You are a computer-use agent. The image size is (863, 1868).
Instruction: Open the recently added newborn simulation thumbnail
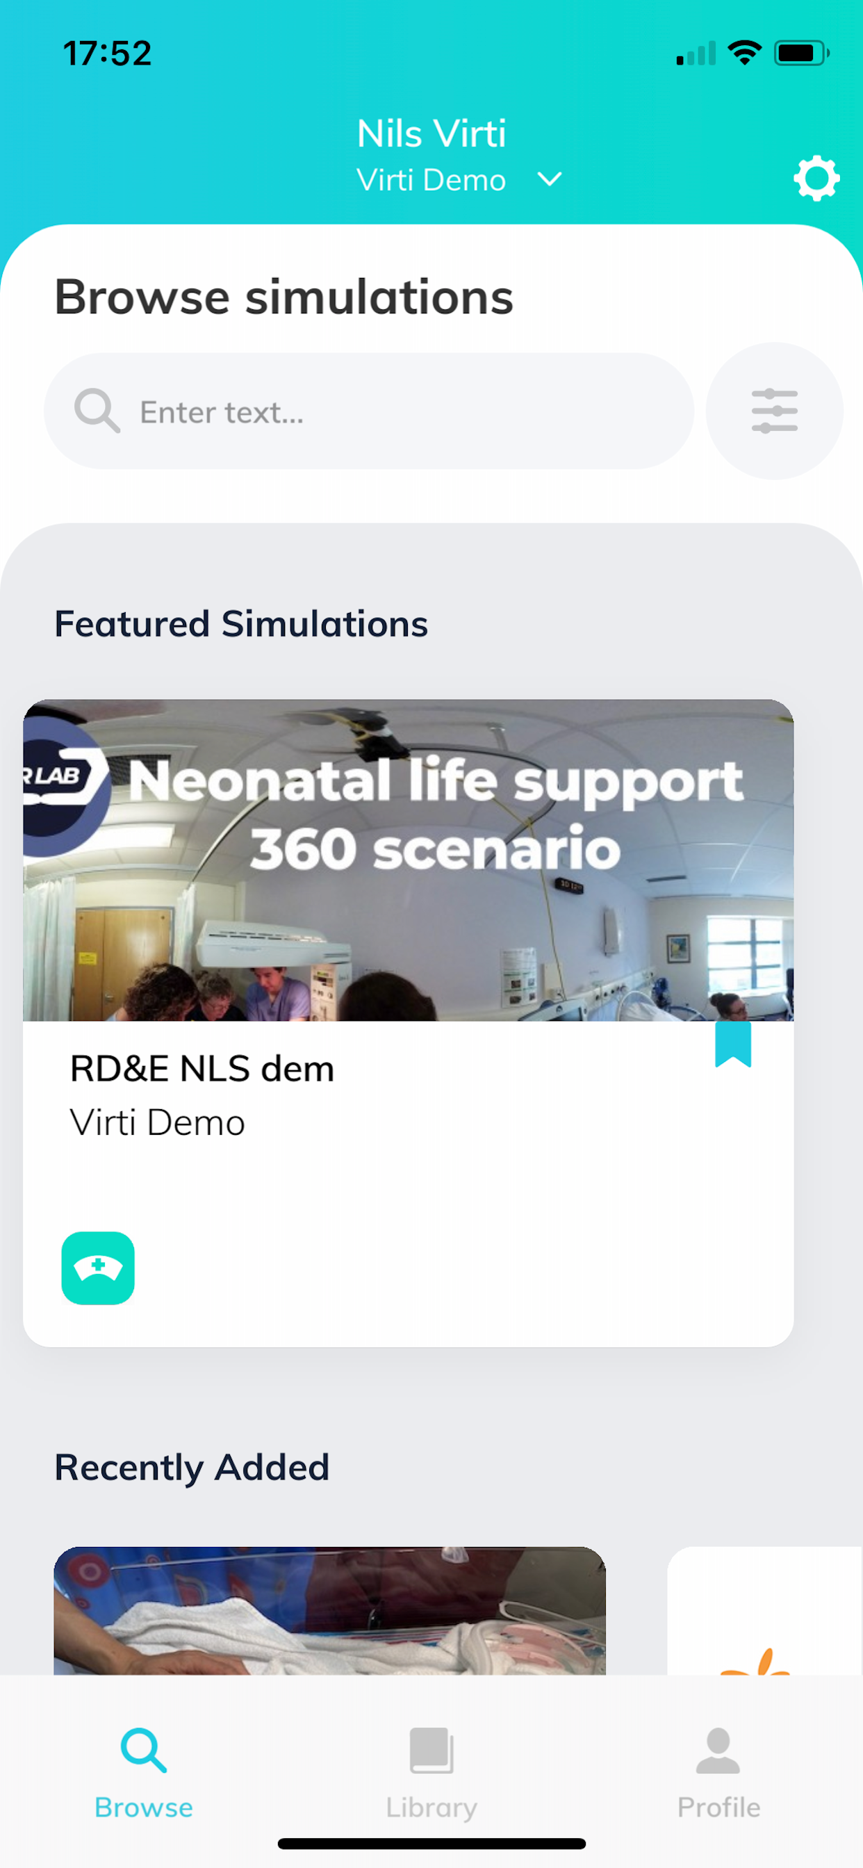click(x=330, y=1610)
